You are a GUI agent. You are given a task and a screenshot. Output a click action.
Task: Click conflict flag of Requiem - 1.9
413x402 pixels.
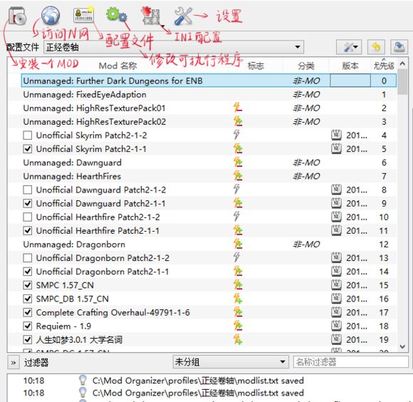point(238,326)
